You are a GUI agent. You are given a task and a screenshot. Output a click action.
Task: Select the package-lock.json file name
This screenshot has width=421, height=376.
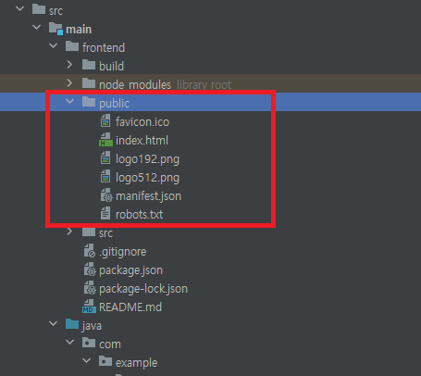pos(143,289)
